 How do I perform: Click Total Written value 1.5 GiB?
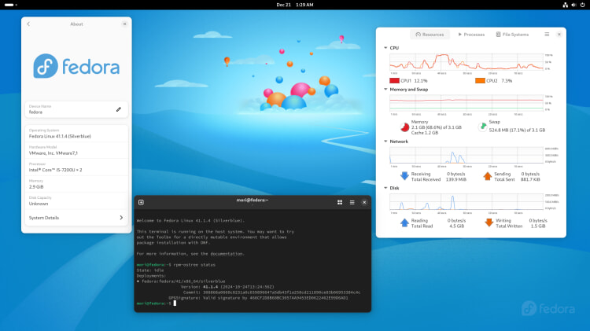tap(538, 226)
